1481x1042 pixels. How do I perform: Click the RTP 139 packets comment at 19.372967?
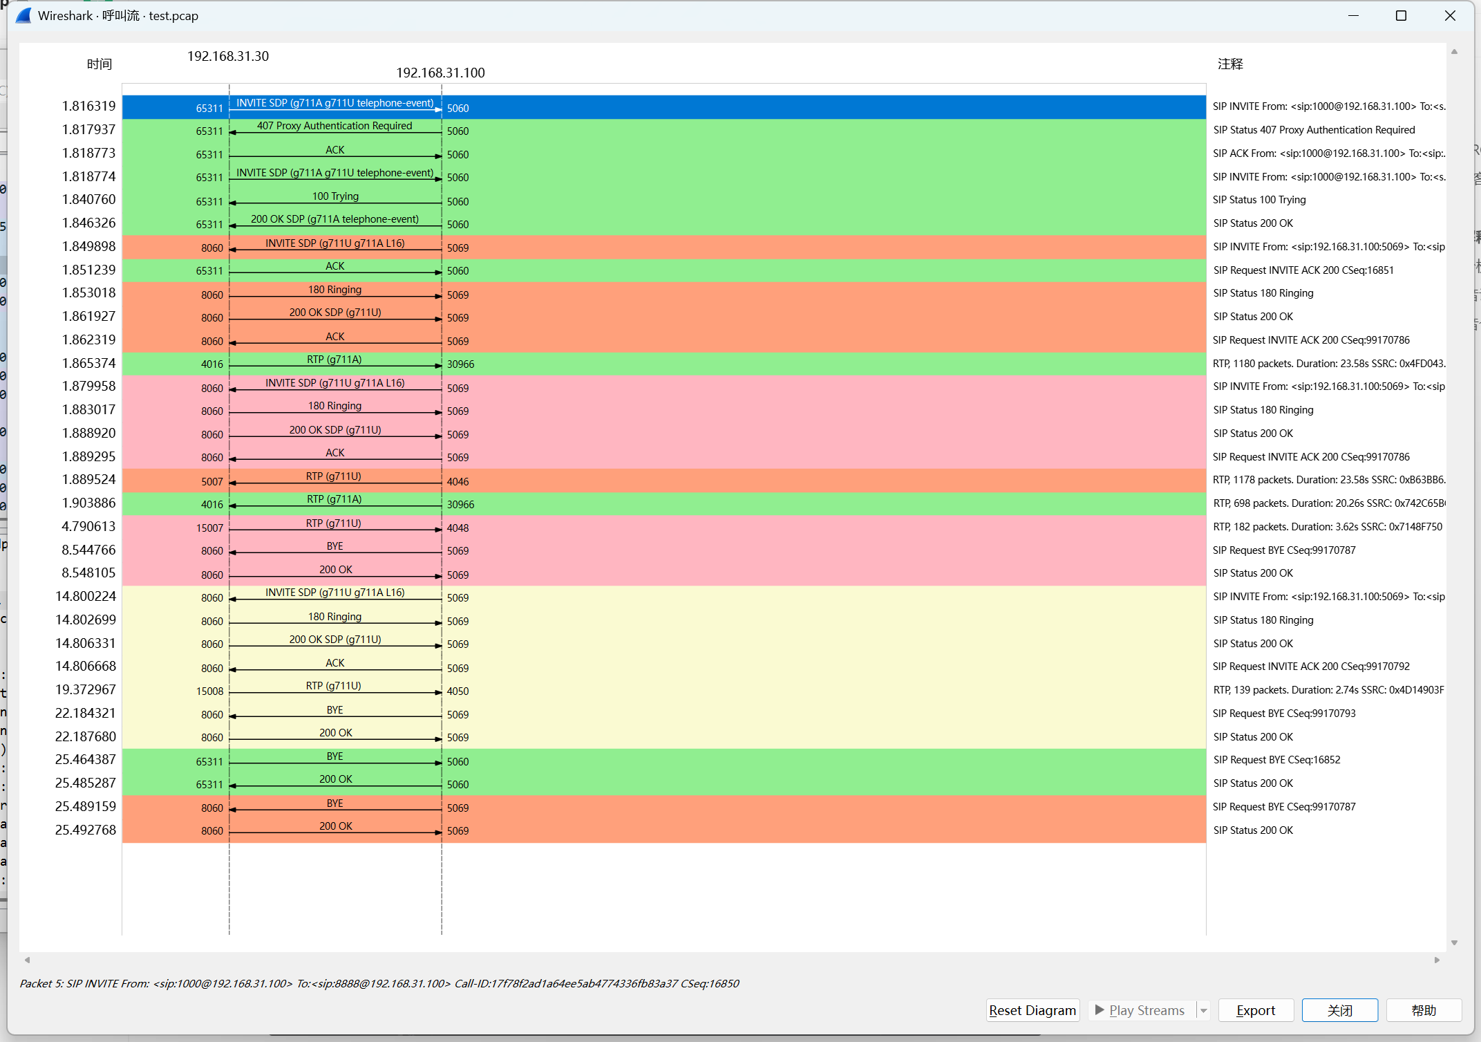coord(1328,690)
